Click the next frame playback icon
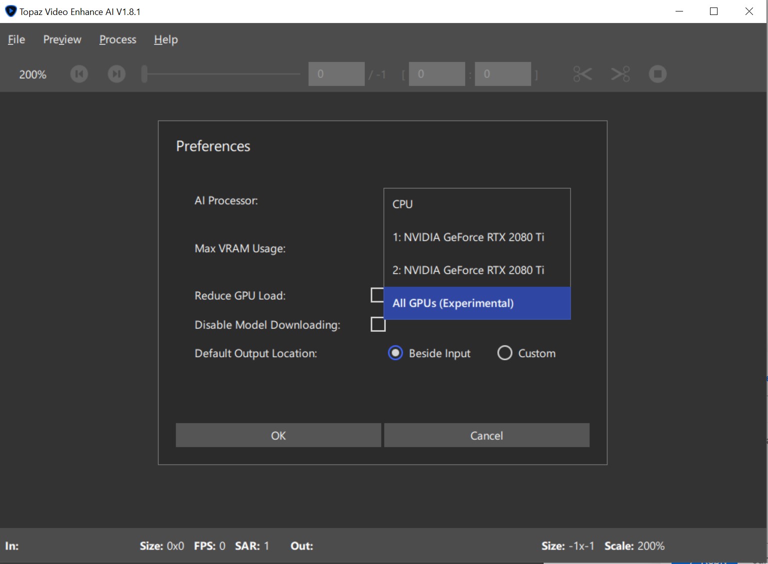This screenshot has height=564, width=768. (116, 74)
